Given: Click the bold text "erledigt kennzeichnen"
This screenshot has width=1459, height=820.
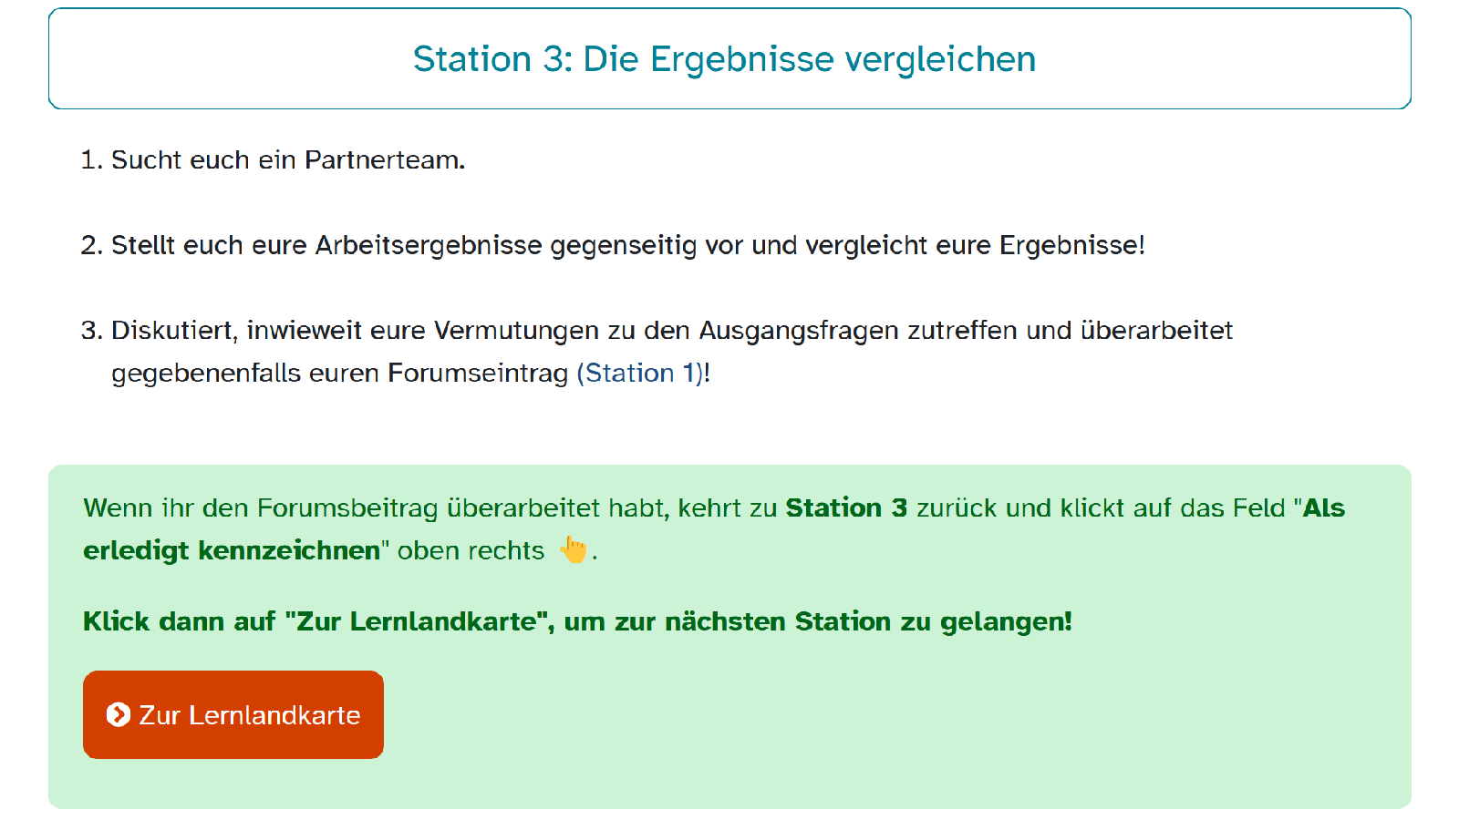Looking at the screenshot, I should point(232,551).
